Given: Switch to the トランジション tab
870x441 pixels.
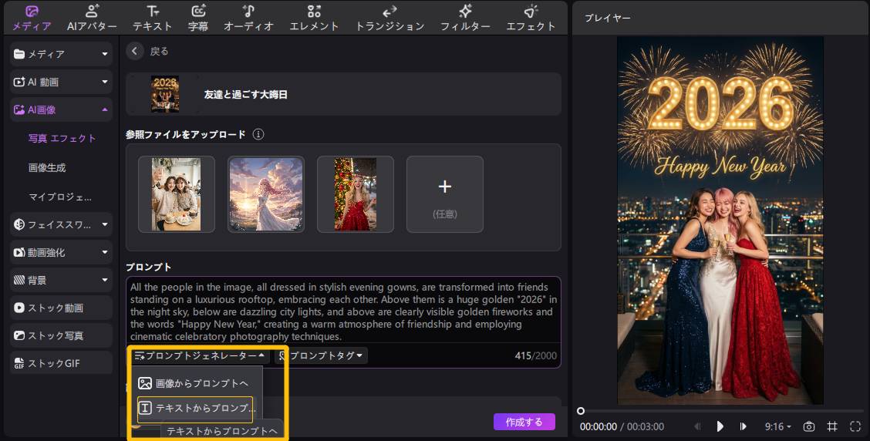Looking at the screenshot, I should 389,18.
